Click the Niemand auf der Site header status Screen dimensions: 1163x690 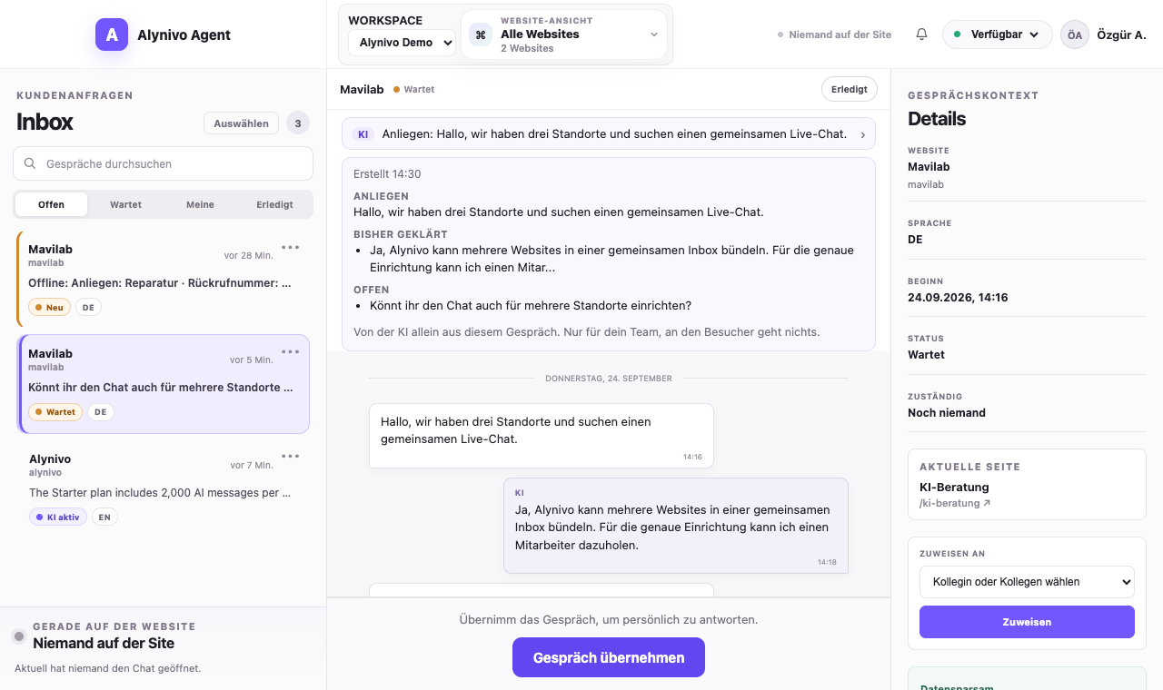coord(835,34)
